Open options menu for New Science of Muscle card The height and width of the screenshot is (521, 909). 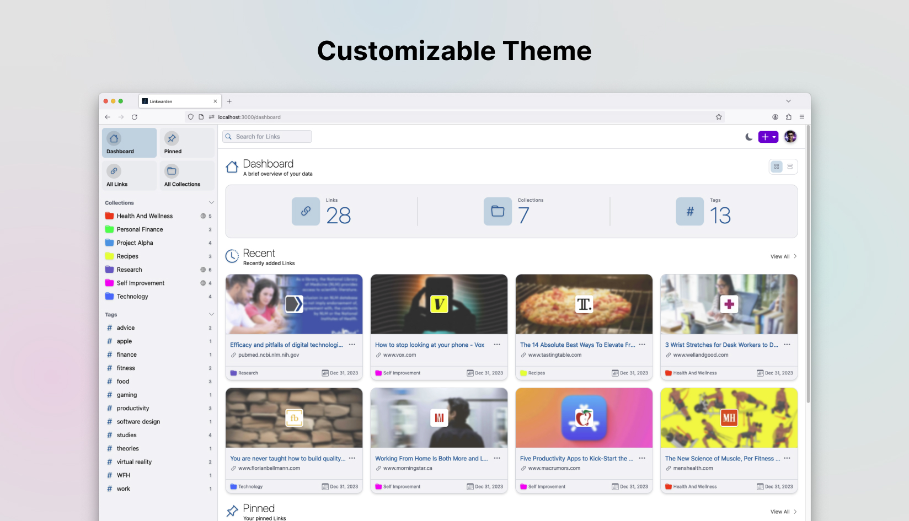coord(787,458)
